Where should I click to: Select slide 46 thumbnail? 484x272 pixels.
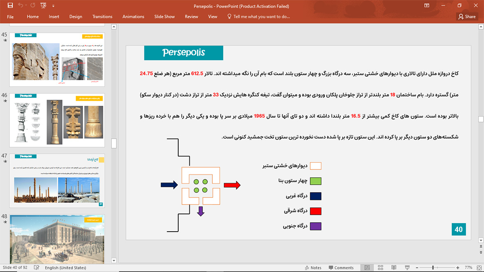(x=57, y=120)
